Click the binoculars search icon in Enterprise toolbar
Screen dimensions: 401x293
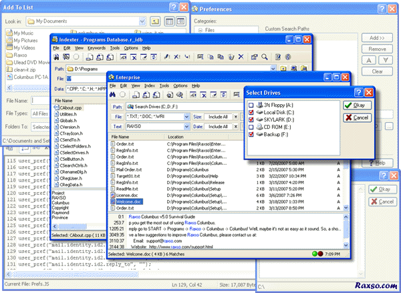pos(114,95)
